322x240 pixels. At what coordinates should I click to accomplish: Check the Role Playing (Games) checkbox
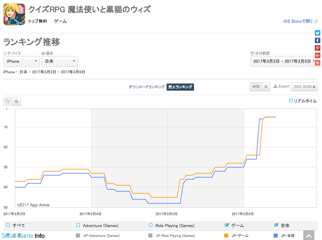tap(151, 225)
